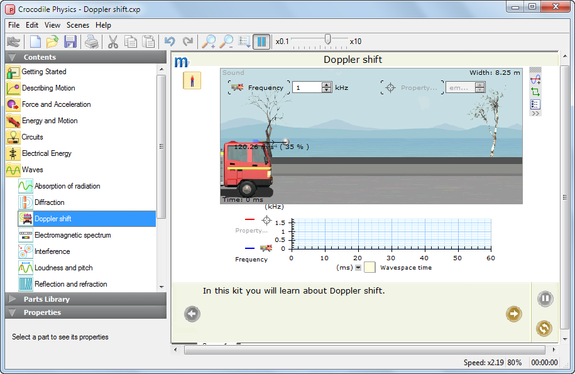This screenshot has height=374, width=575.
Task: Select the Loudness and pitch kit
Action: click(63, 268)
